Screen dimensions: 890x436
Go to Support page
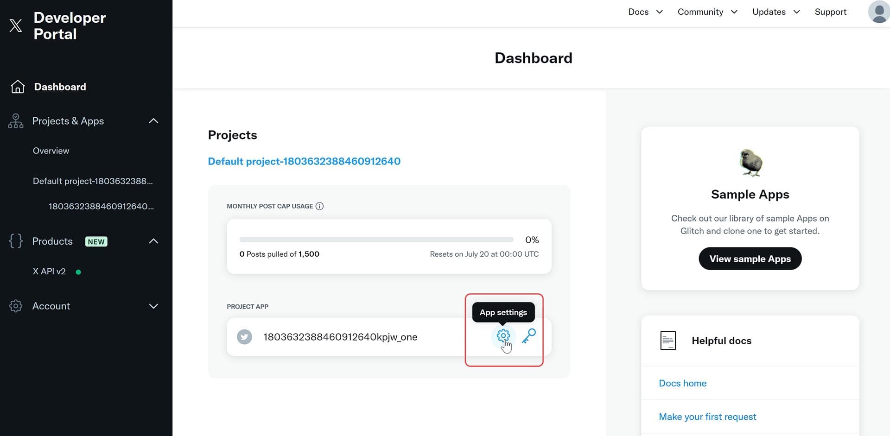(830, 12)
